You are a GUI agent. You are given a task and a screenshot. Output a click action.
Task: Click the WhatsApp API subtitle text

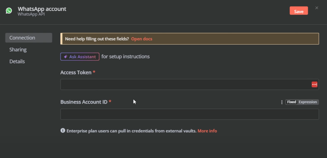[x=31, y=14]
